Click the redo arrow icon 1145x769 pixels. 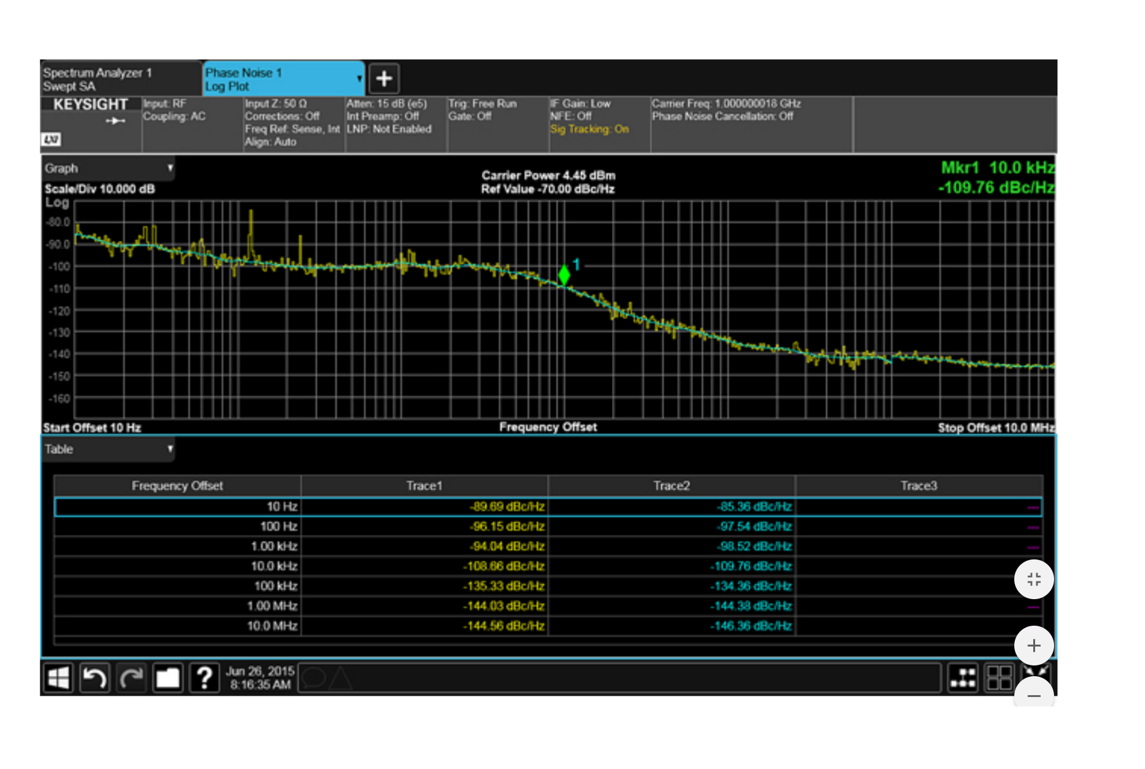pyautogui.click(x=131, y=679)
